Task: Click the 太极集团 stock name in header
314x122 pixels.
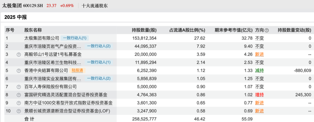Action: [x=12, y=6]
